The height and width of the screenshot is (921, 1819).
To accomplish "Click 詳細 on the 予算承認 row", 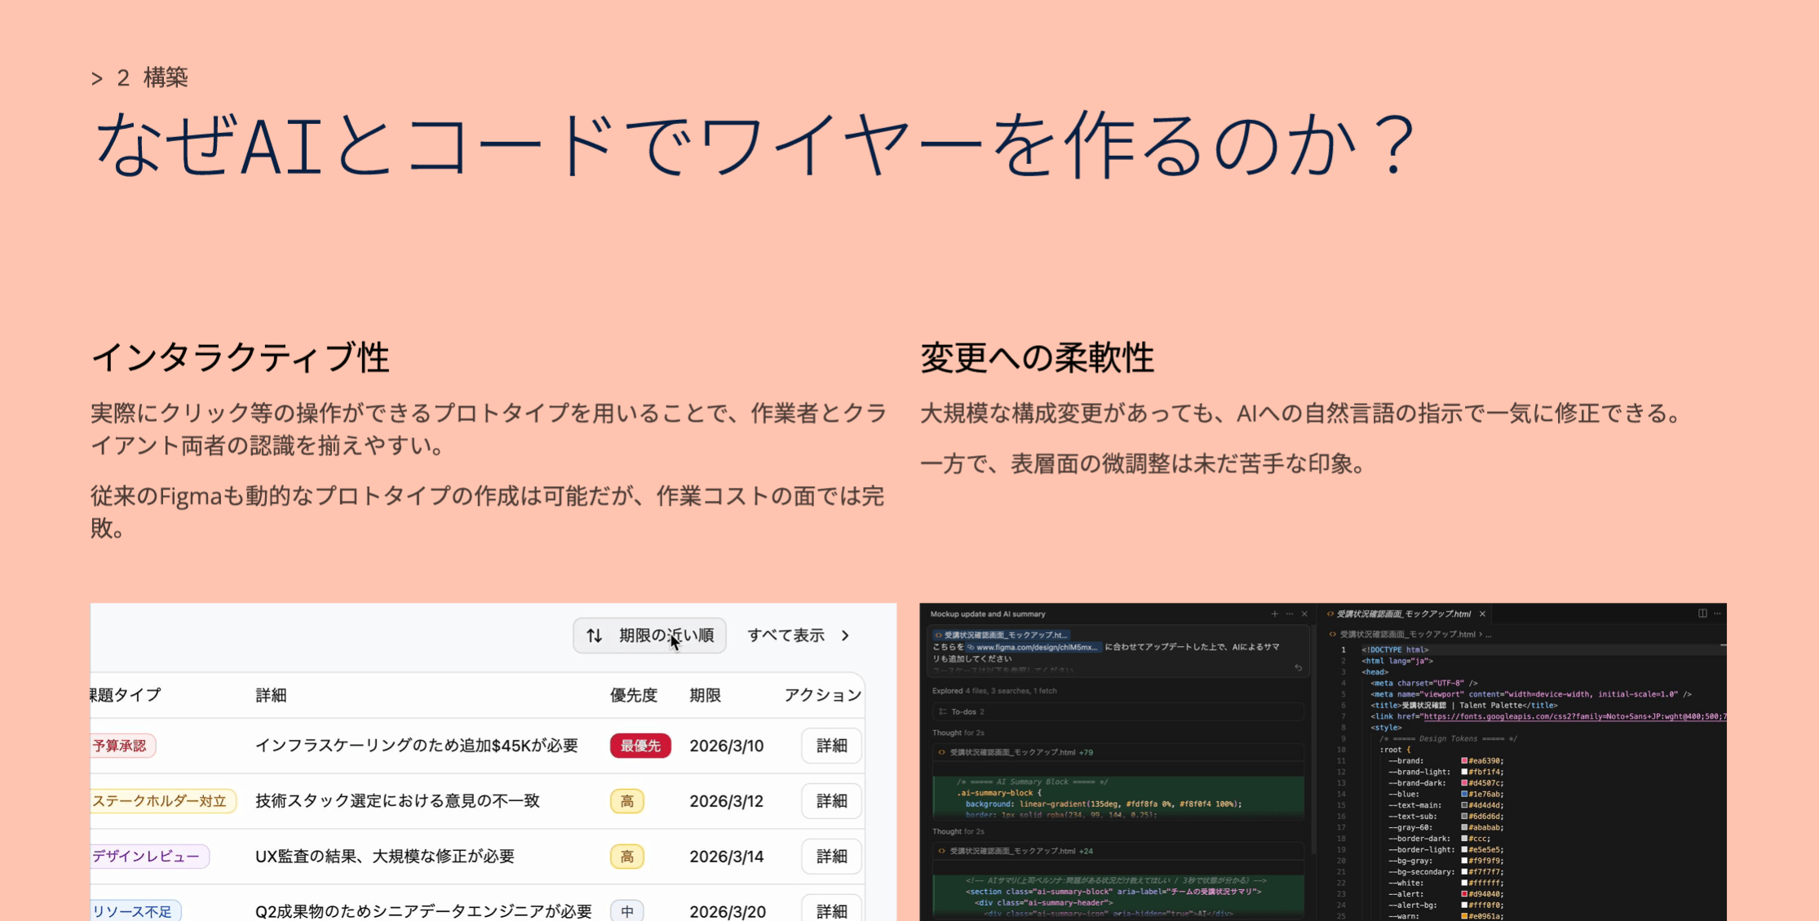I will (831, 745).
